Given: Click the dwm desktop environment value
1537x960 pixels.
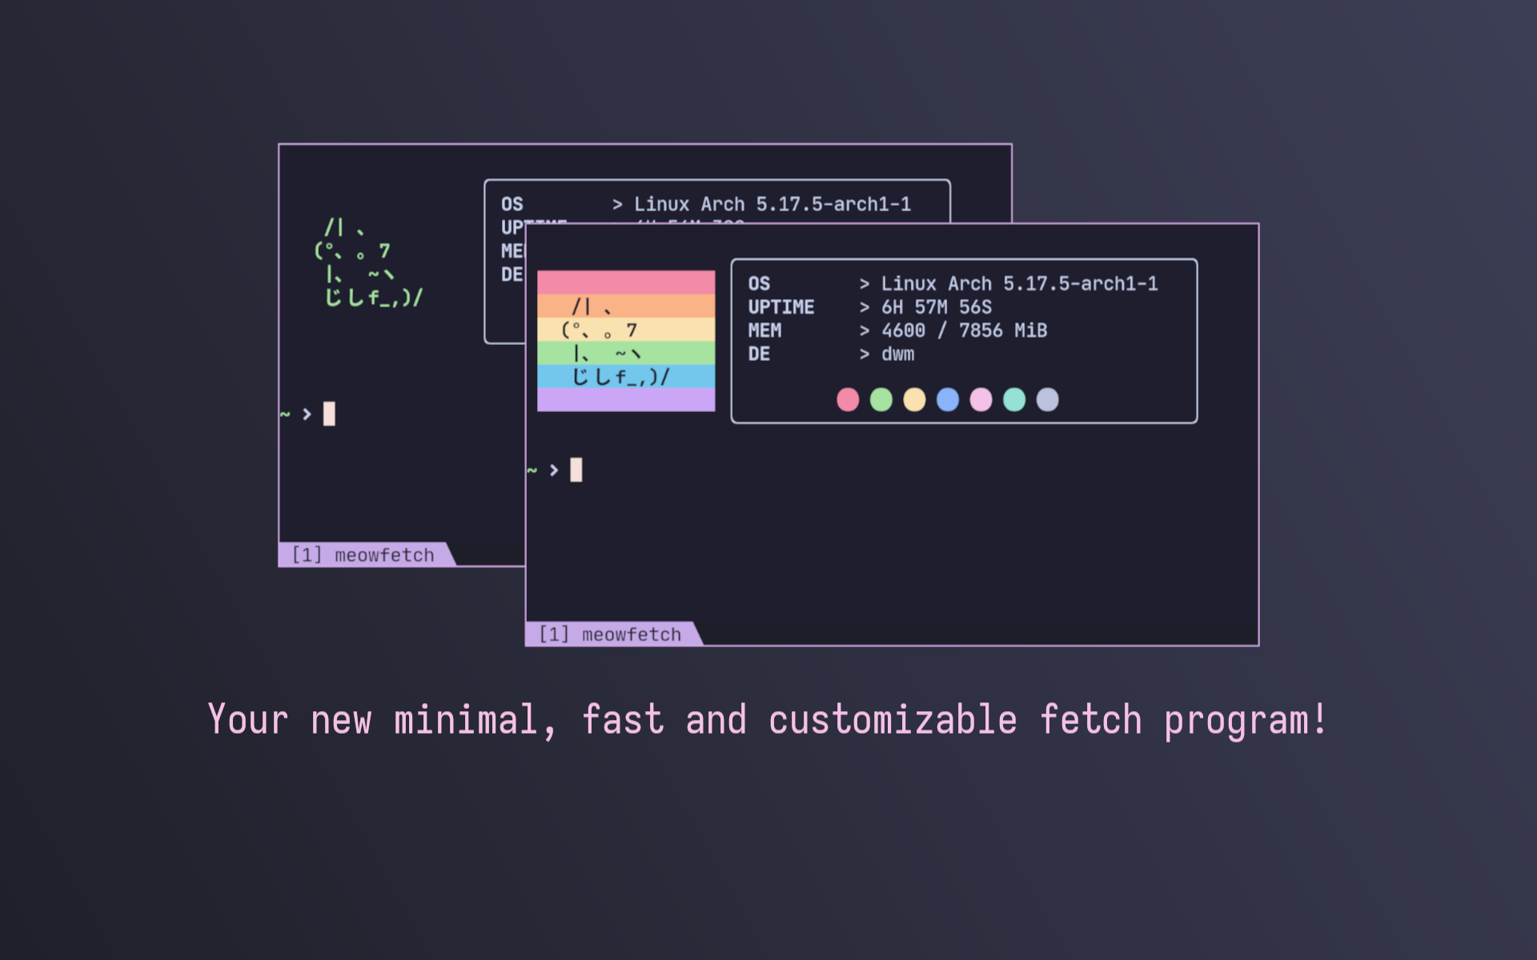Looking at the screenshot, I should pyautogui.click(x=897, y=354).
